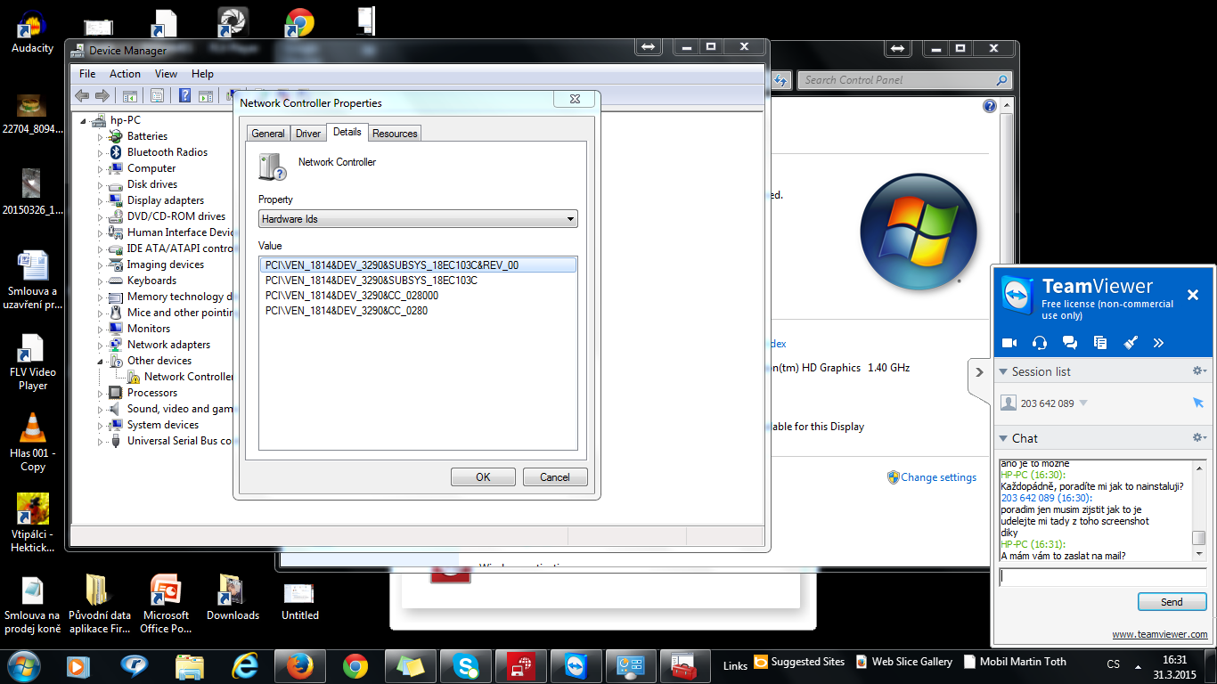Open TeamViewer chat bubbles icon
This screenshot has height=684, width=1217.
tap(1070, 343)
